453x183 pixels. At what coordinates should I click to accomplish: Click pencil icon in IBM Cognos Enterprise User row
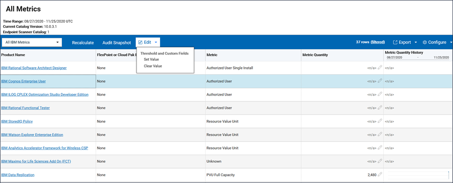[x=380, y=81]
